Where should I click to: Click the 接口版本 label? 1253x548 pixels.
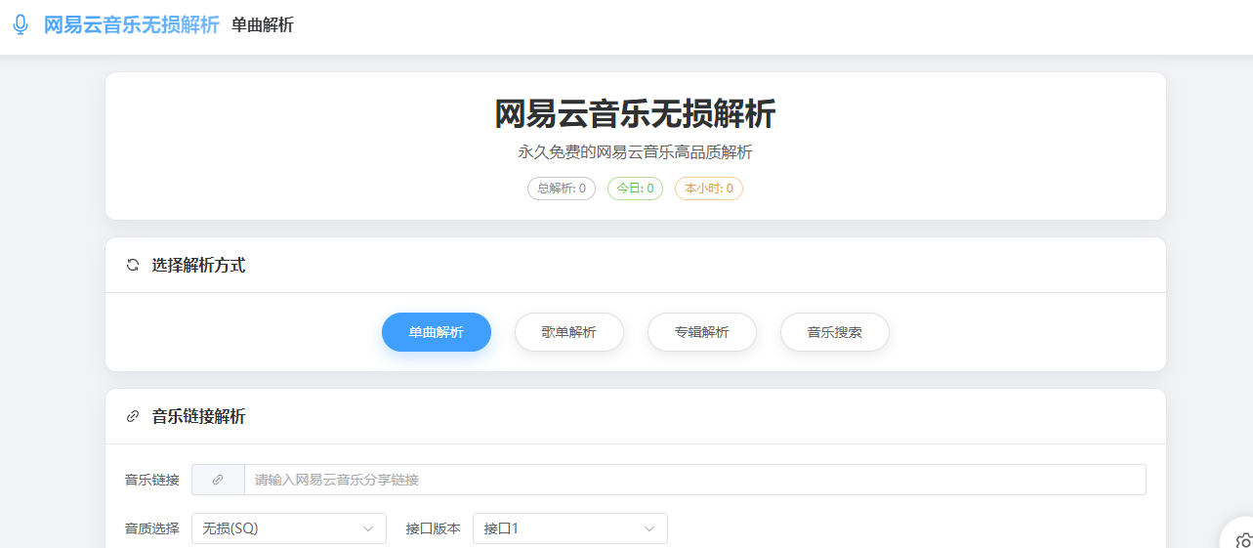(434, 528)
